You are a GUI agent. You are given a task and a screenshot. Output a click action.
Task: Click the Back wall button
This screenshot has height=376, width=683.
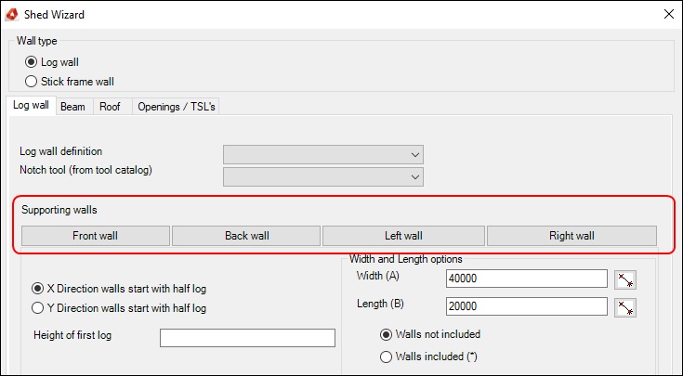pos(246,236)
